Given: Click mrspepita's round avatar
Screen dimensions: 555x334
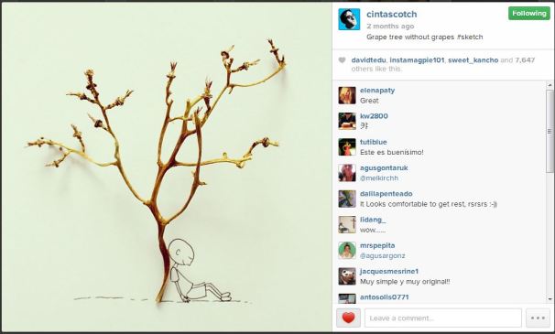Looking at the screenshot, I should tap(347, 251).
